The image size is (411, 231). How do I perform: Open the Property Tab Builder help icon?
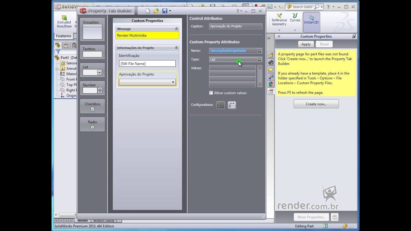(238, 11)
